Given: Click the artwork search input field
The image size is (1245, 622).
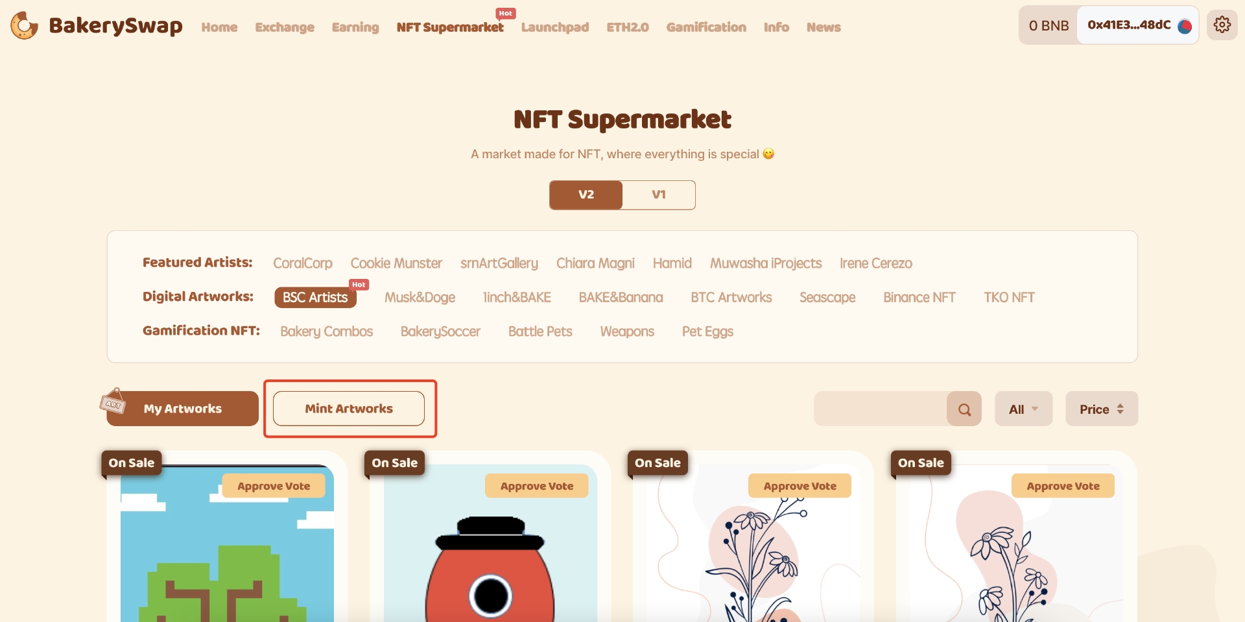Looking at the screenshot, I should pyautogui.click(x=881, y=409).
